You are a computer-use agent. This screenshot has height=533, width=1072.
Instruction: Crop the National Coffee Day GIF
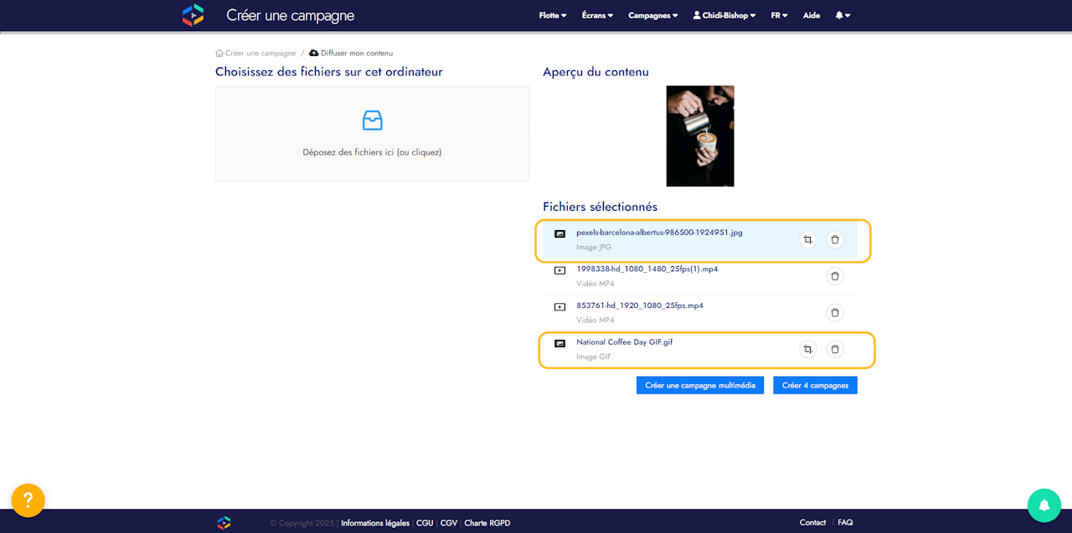807,350
